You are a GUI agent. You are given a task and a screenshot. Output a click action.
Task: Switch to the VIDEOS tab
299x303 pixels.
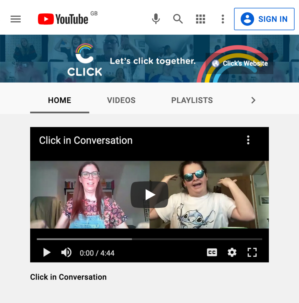click(121, 100)
